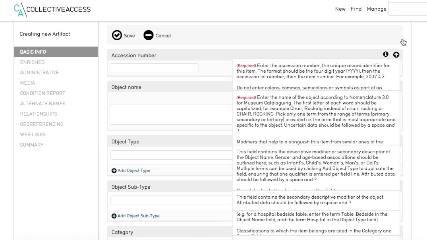Open the Manage menu
The height and width of the screenshot is (240, 427).
pos(376,9)
